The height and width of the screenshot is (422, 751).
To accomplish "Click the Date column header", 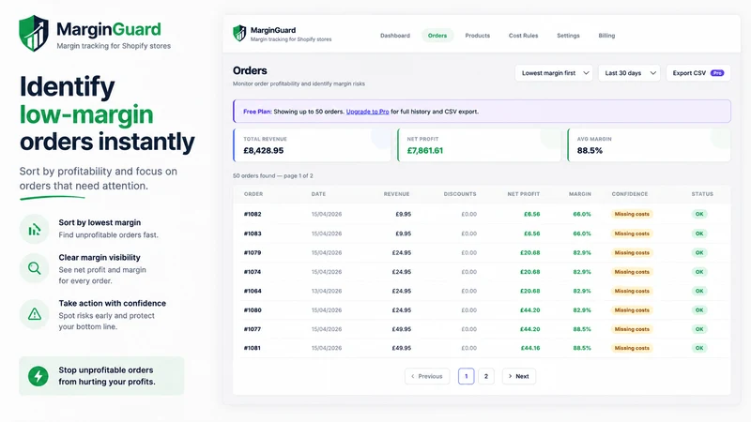I will coord(318,194).
